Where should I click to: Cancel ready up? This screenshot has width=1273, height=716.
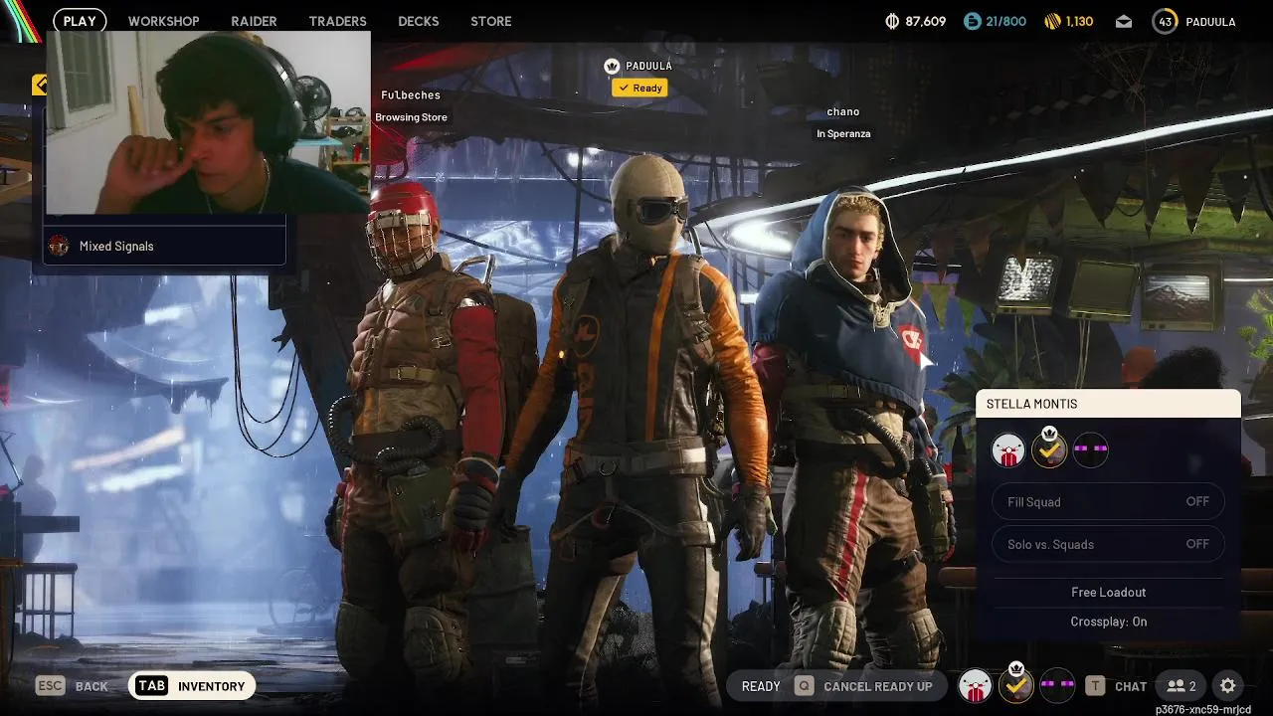(877, 686)
